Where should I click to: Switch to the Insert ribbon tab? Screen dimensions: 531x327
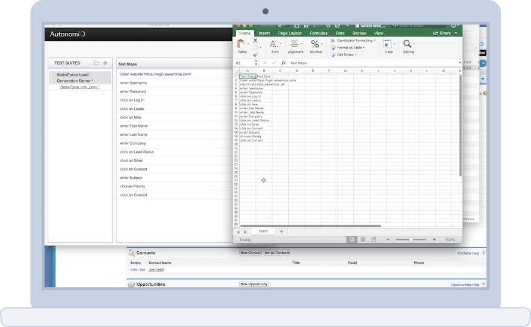click(264, 33)
